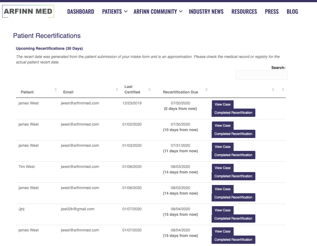Open the Dashboard menu item

click(x=81, y=12)
